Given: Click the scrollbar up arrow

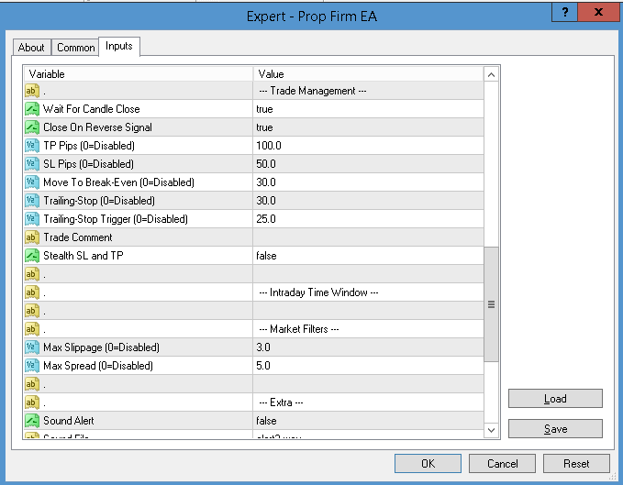Looking at the screenshot, I should click(x=491, y=74).
